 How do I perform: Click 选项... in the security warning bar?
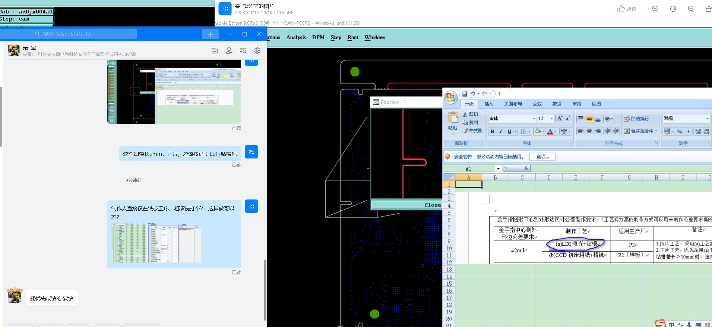[542, 157]
